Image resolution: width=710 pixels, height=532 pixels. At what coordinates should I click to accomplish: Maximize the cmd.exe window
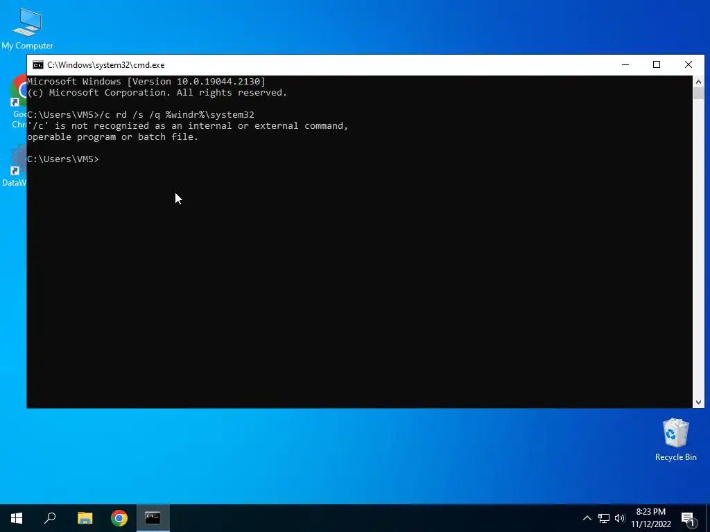(657, 64)
